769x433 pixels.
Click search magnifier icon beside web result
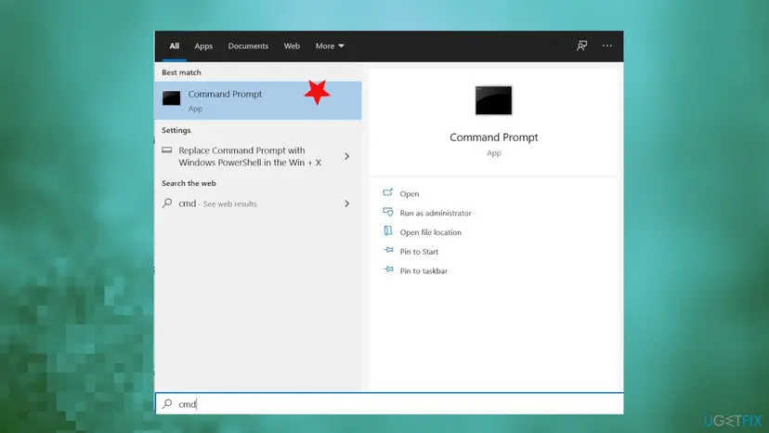167,203
